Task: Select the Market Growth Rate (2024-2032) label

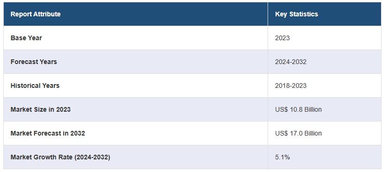Action: tap(60, 157)
